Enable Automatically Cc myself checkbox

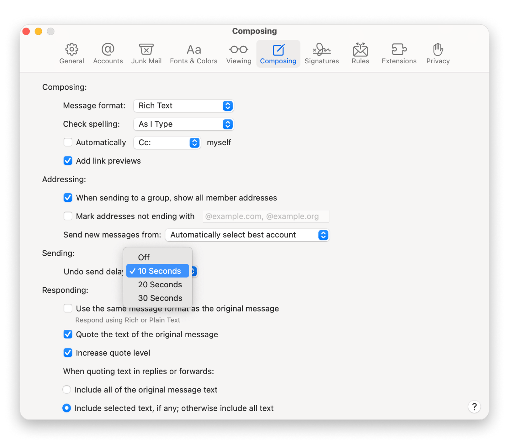68,142
